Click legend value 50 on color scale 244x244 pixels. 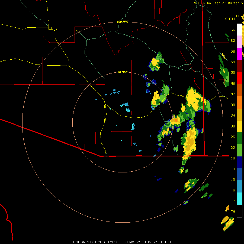click(233, 73)
